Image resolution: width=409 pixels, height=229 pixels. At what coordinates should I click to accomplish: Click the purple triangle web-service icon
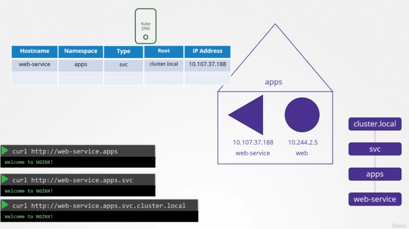coord(249,115)
